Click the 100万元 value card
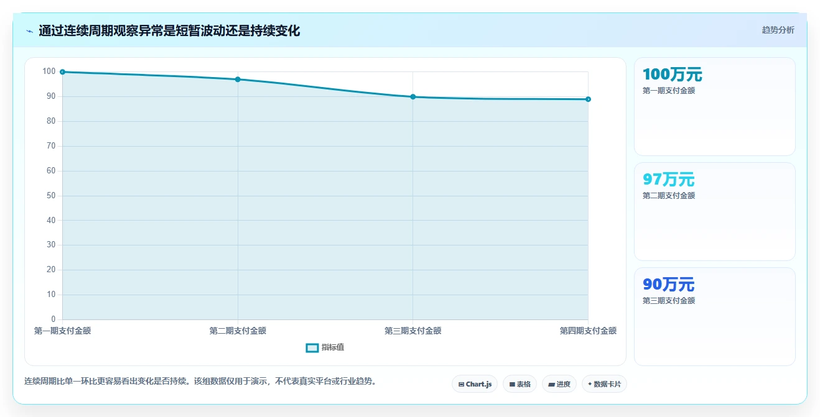 (714, 106)
